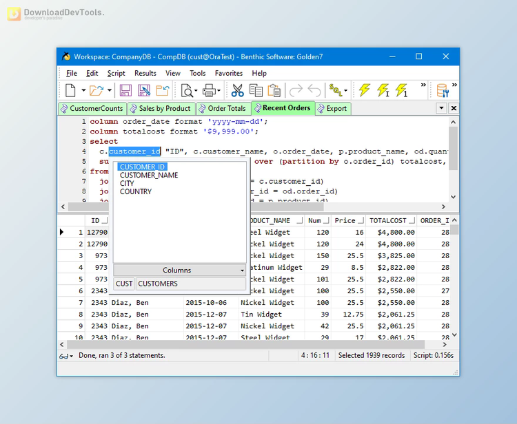Run from cursor with lightning I icon
Screen dimensions: 517x424
[x=383, y=90]
